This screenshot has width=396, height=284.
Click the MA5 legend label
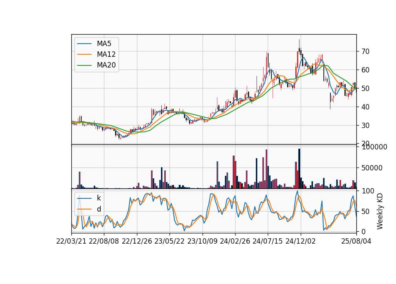(x=104, y=44)
